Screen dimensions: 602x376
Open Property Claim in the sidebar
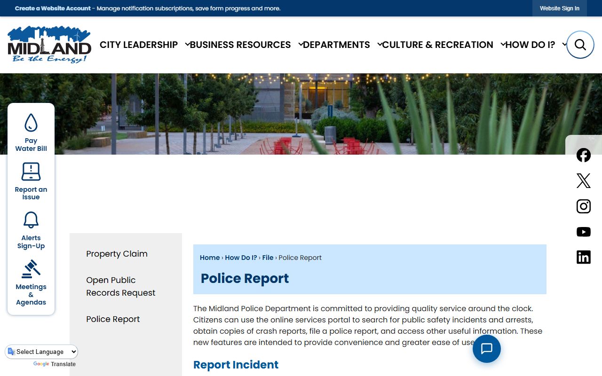click(x=117, y=254)
